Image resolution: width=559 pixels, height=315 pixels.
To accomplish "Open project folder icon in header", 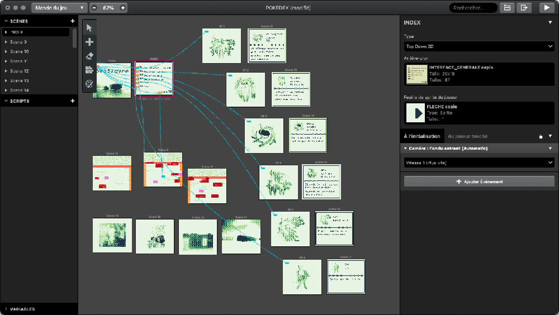I will [507, 8].
